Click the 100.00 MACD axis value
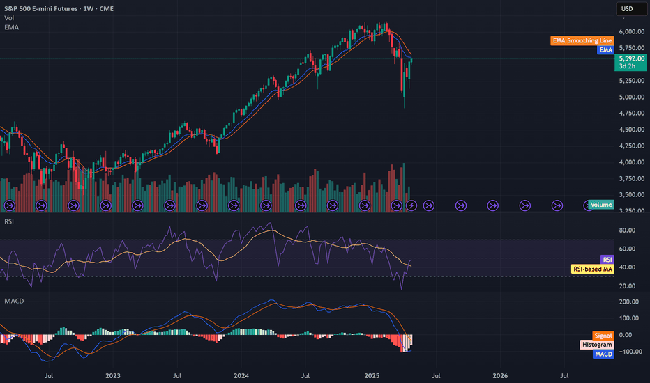 click(629, 318)
